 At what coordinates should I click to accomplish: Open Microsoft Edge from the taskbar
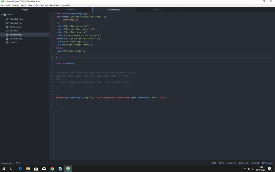coord(20,169)
